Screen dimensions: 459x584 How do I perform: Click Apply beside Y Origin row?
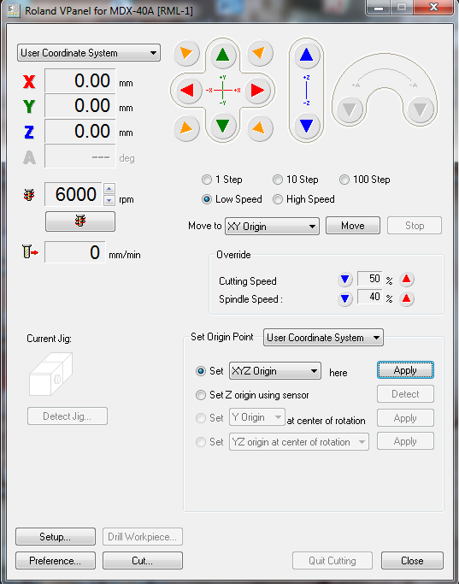(405, 418)
